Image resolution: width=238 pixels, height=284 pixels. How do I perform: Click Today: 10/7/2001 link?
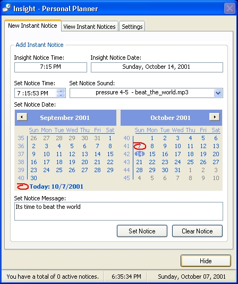[x=56, y=186]
